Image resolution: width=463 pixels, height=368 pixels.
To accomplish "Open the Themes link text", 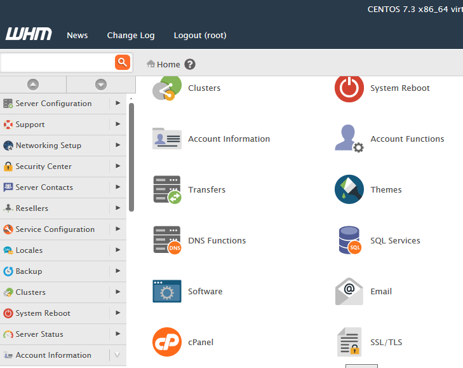I will point(386,189).
